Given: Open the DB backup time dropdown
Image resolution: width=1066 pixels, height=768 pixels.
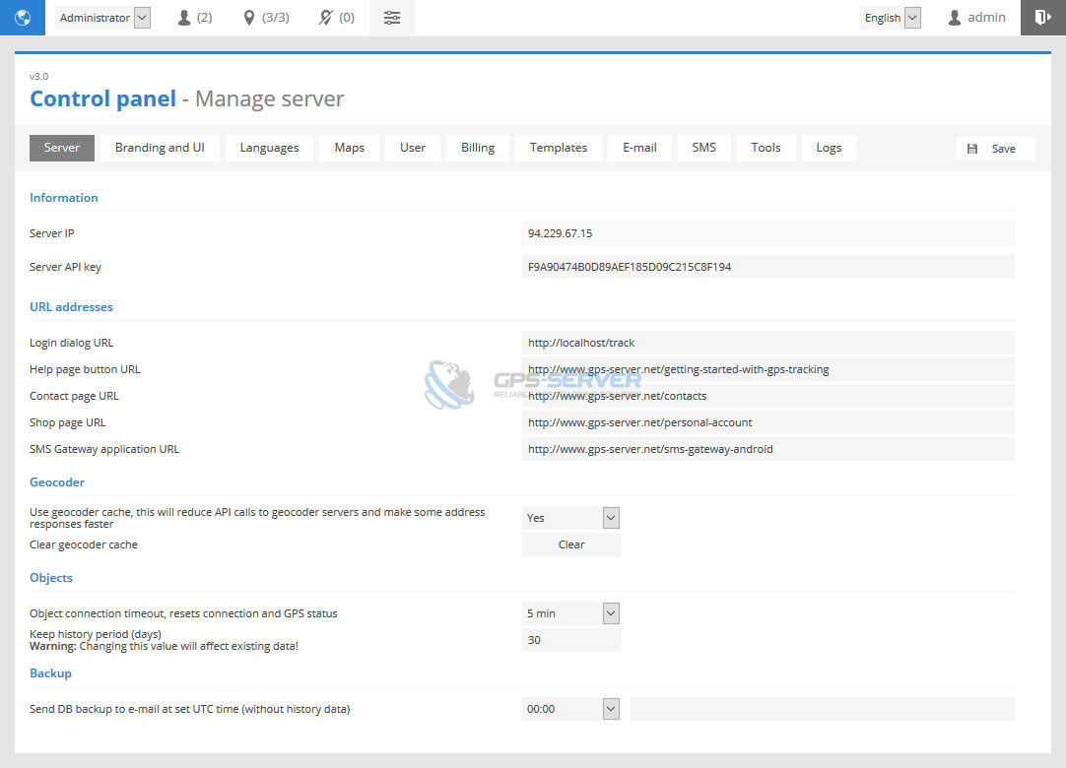Looking at the screenshot, I should [570, 709].
